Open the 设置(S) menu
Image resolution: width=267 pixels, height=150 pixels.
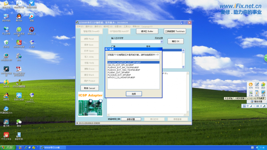[x=118, y=27]
